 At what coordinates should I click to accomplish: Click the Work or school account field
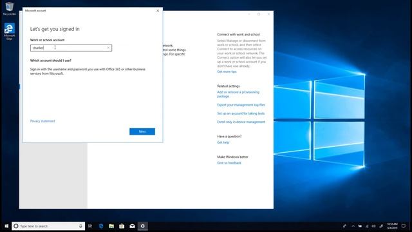(71, 48)
